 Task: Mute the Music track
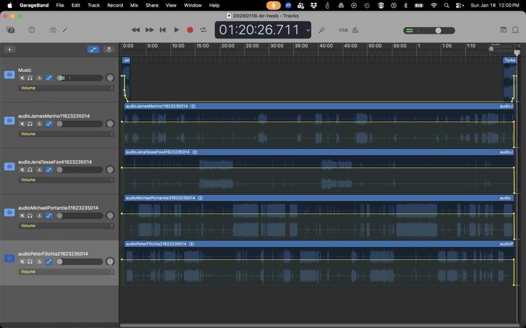[x=22, y=78]
